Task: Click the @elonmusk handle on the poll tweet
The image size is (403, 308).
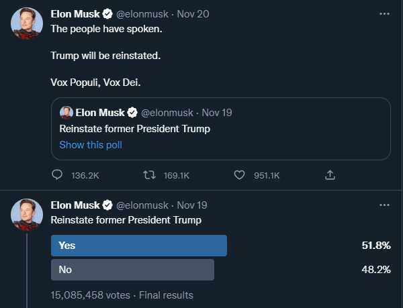Action: (144, 205)
